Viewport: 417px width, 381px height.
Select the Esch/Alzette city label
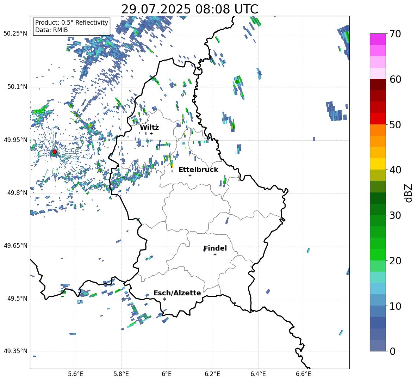coord(177,293)
